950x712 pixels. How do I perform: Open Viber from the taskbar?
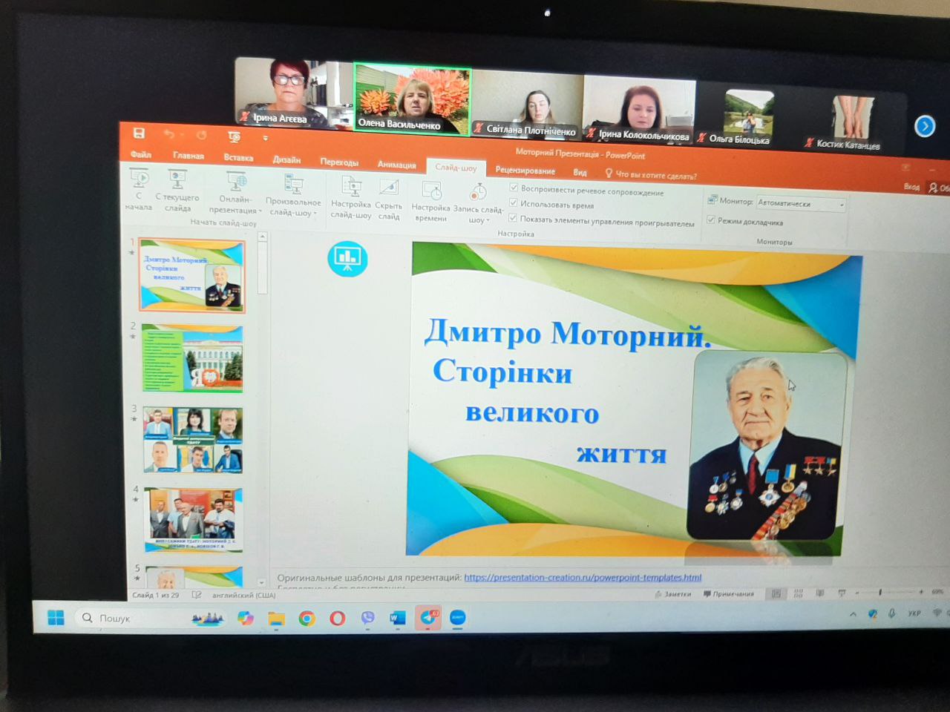point(367,619)
